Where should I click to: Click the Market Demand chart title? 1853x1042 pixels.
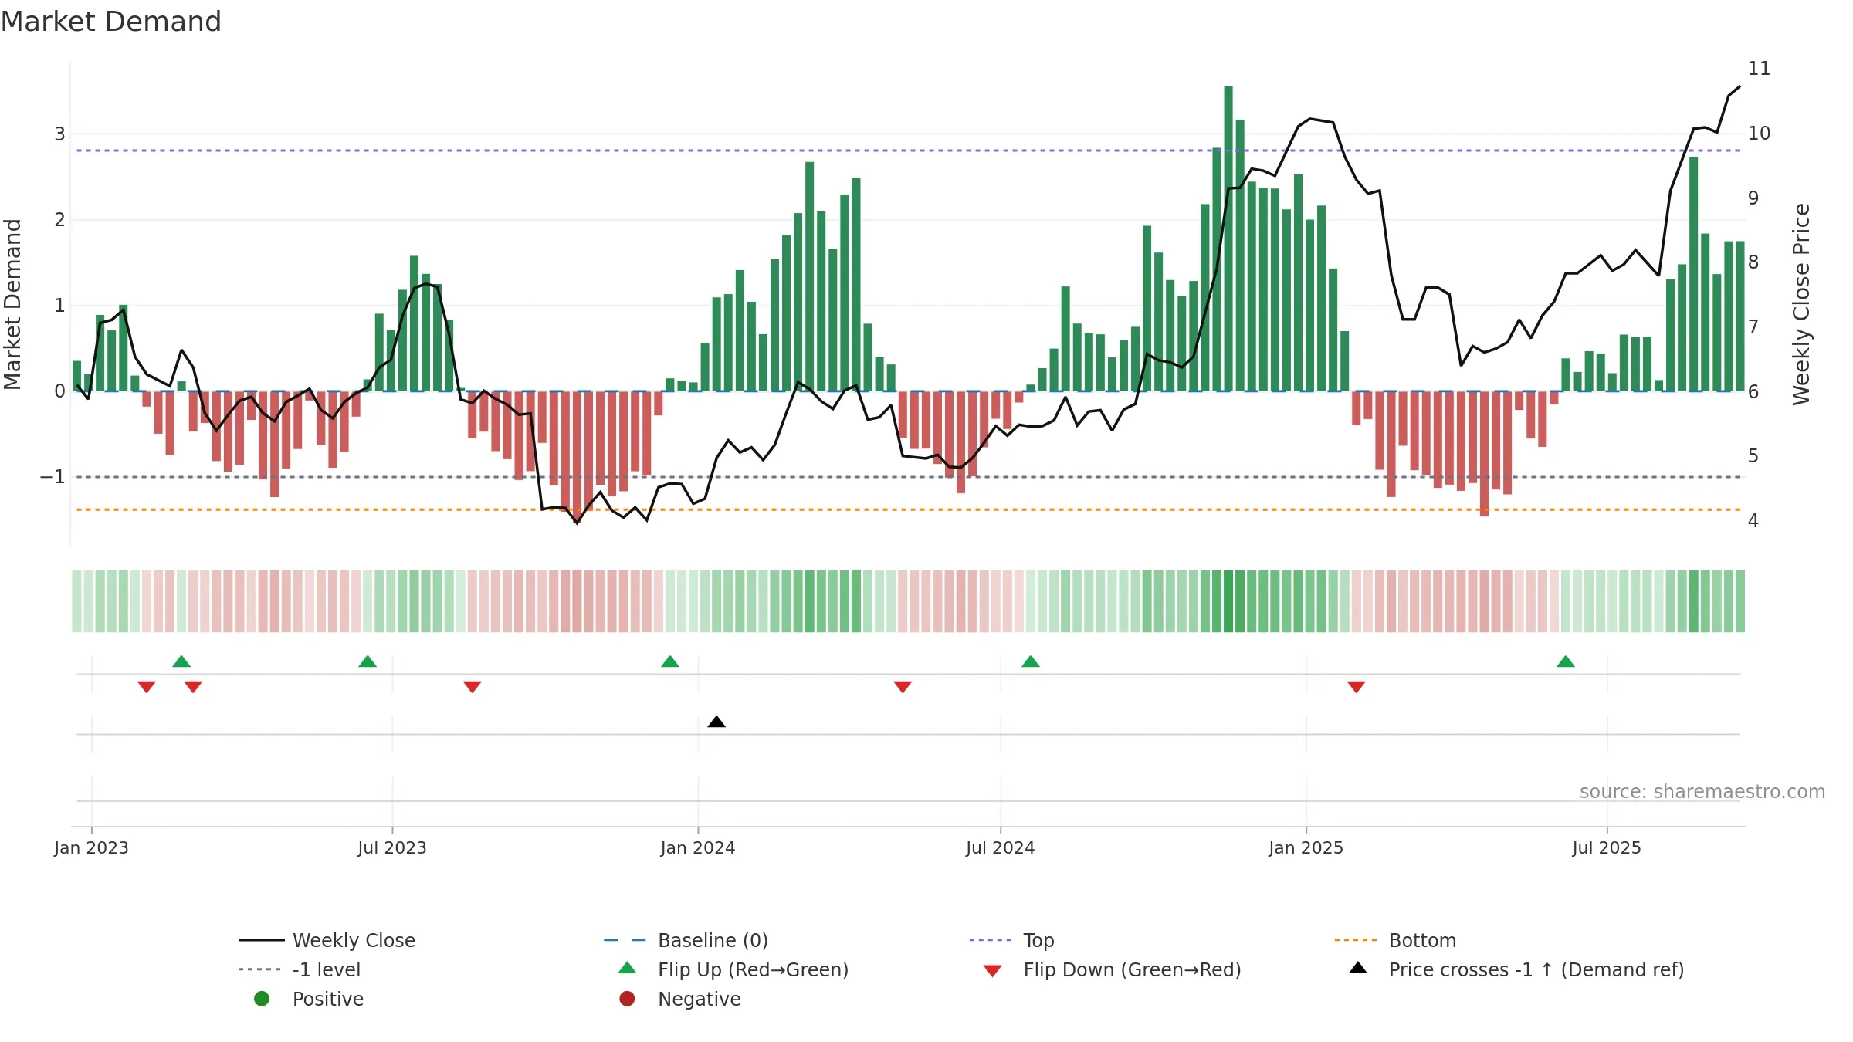click(x=111, y=22)
